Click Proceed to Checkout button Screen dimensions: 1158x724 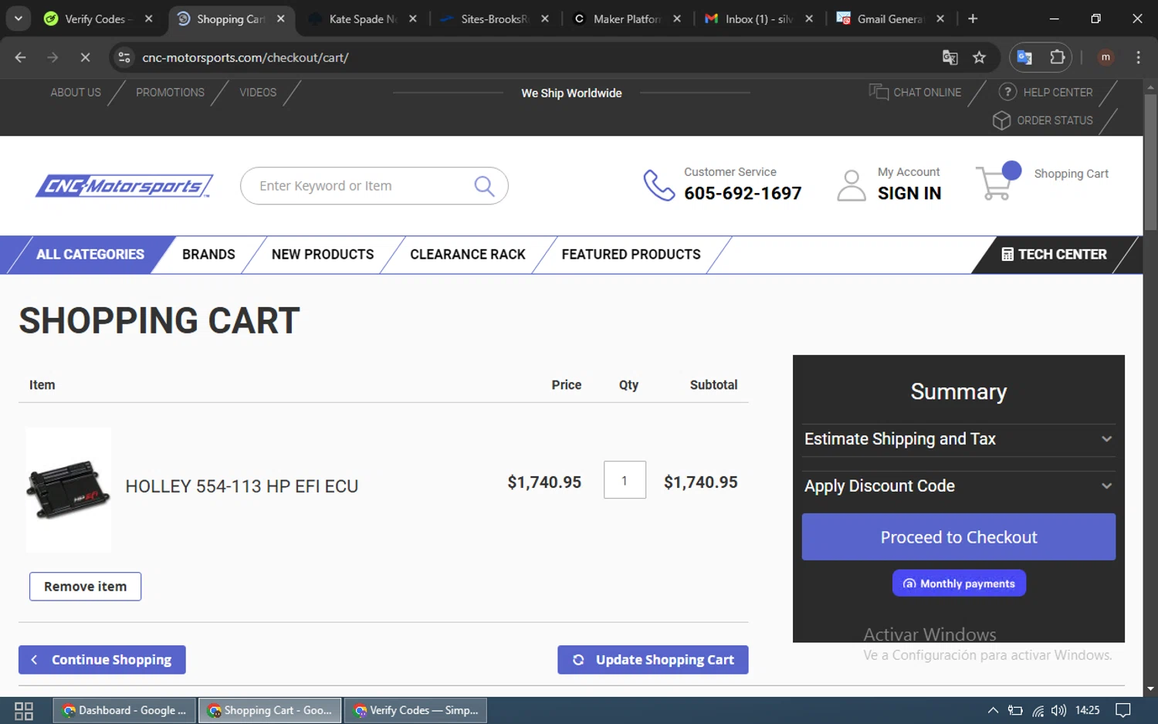point(958,537)
